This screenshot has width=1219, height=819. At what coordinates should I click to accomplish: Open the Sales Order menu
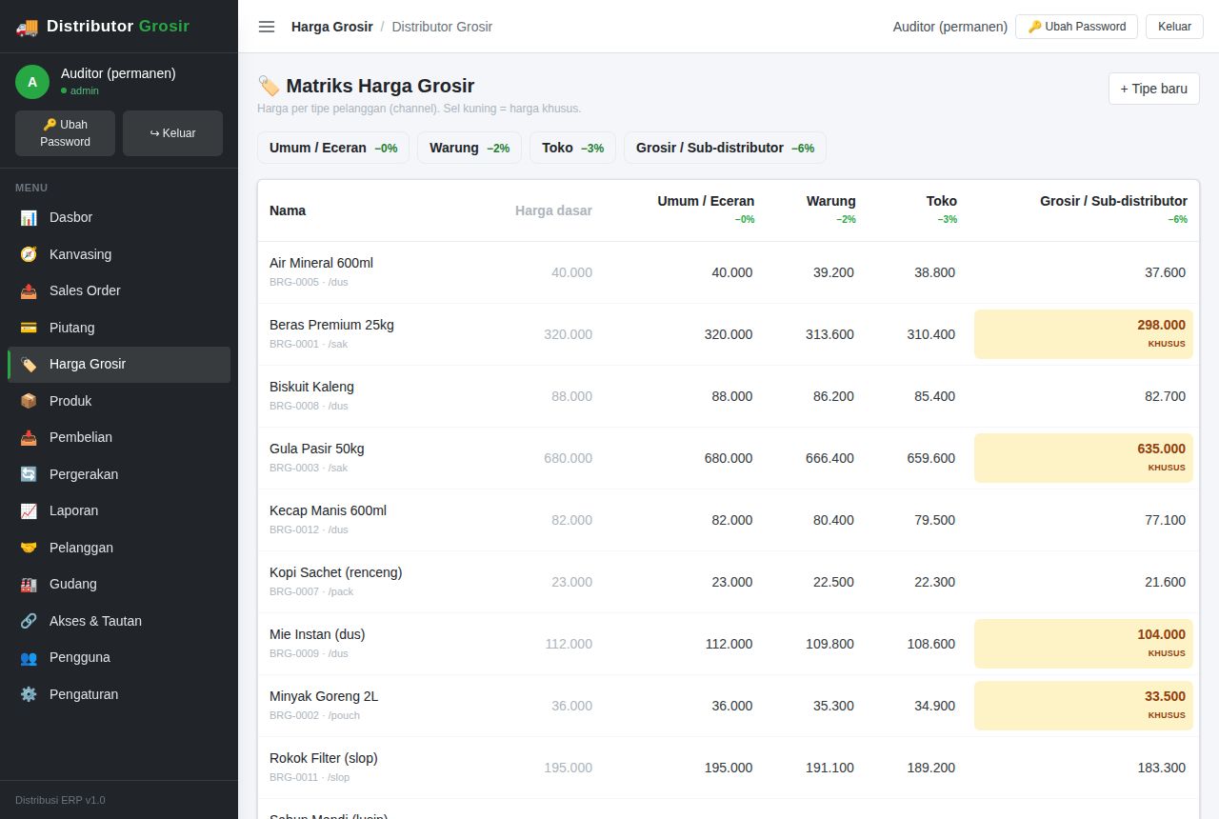click(x=119, y=290)
